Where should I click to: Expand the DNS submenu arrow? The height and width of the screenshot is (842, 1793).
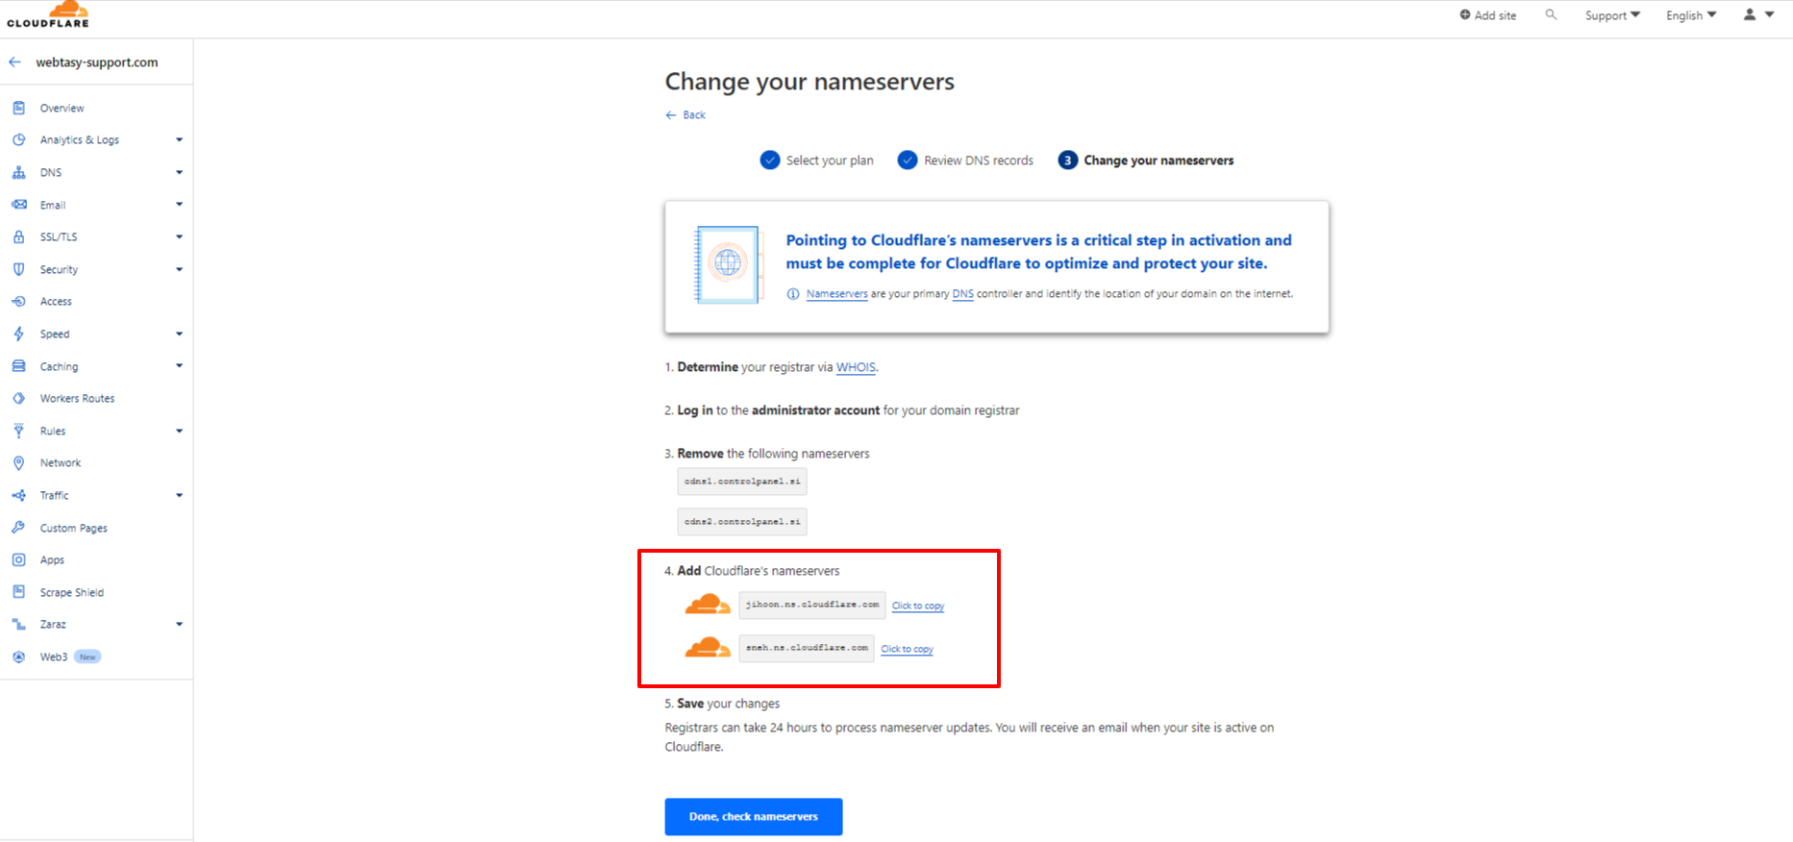[179, 173]
